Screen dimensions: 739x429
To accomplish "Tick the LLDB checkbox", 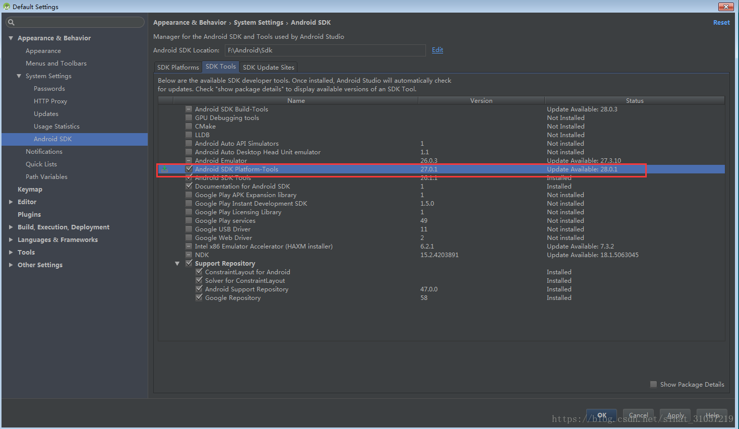I will click(x=189, y=135).
